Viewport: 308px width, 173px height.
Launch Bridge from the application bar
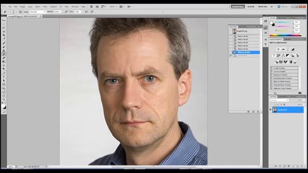[91, 6]
